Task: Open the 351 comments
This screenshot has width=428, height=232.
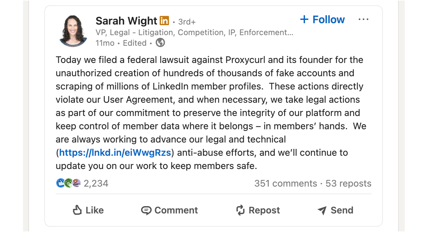Action: pyautogui.click(x=285, y=184)
